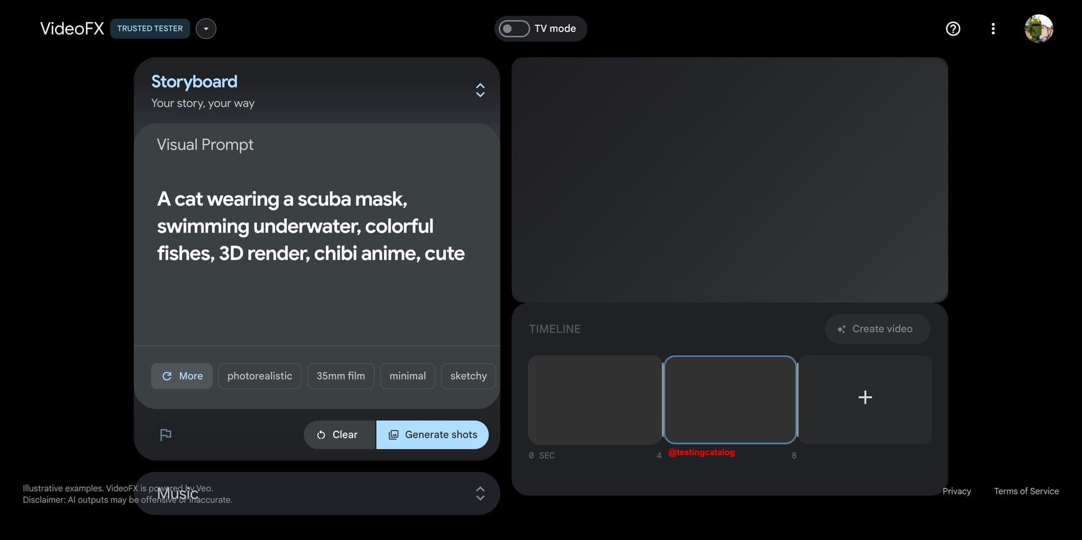Open Help via the question mark icon
Viewport: 1082px width, 540px height.
pos(953,29)
